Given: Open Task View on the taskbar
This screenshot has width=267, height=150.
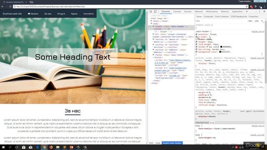Looking at the screenshot, I should coord(17,147).
